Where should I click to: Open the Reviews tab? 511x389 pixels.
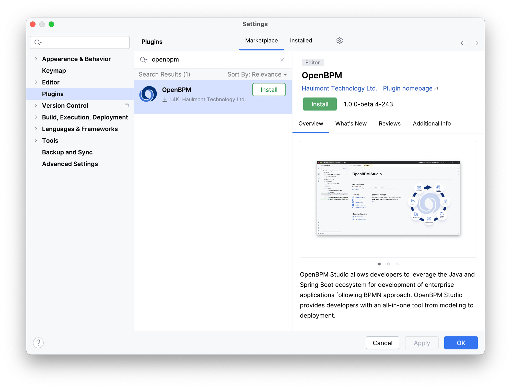(x=389, y=124)
